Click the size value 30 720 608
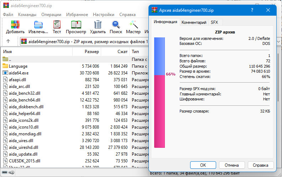Viewport: 282px width, 177px height. (89, 73)
